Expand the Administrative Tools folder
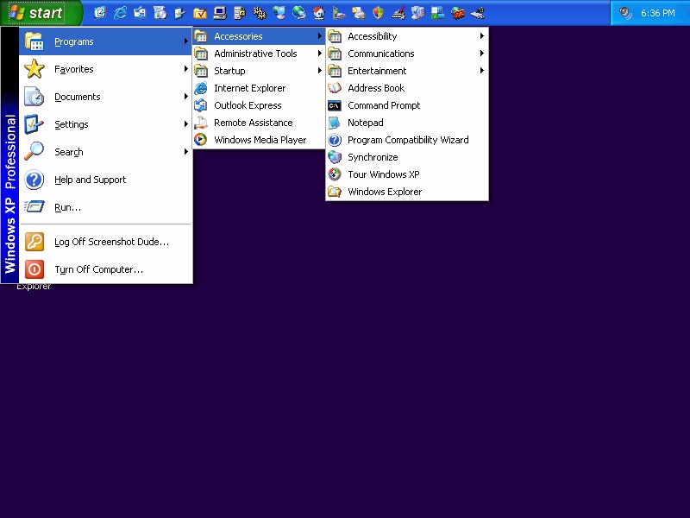Image resolution: width=690 pixels, height=518 pixels. (255, 54)
